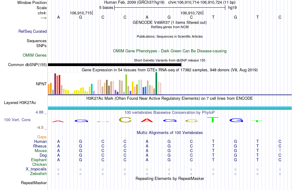Click Publications: Sequences in Scientific Articles title

pos(170,36)
